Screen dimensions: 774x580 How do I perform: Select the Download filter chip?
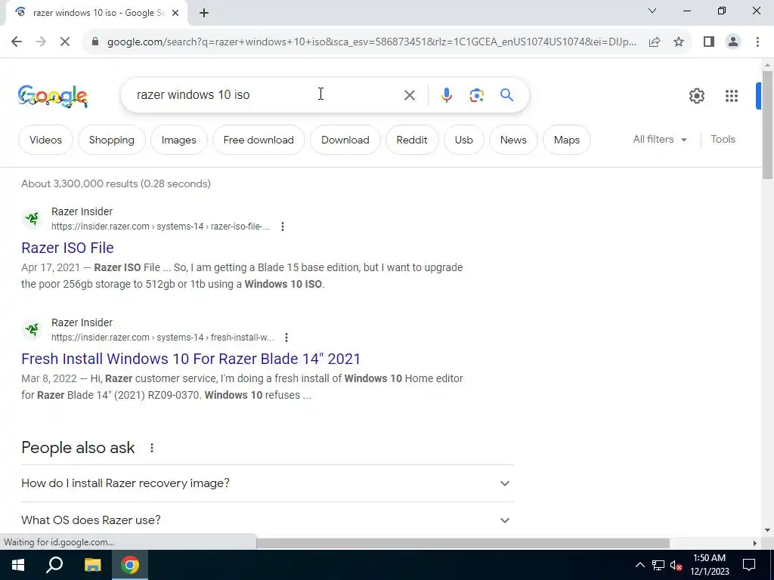tap(345, 140)
